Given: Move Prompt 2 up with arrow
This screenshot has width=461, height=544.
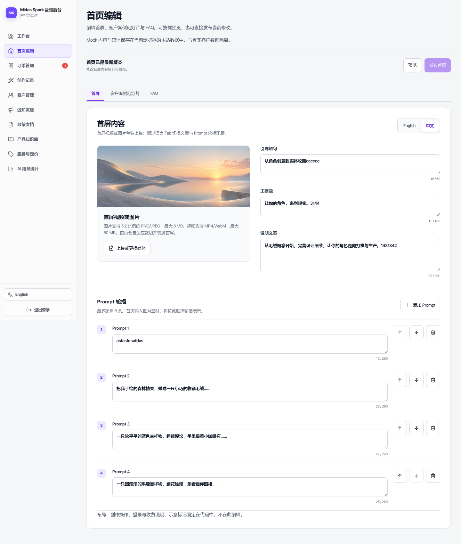Looking at the screenshot, I should 400,380.
